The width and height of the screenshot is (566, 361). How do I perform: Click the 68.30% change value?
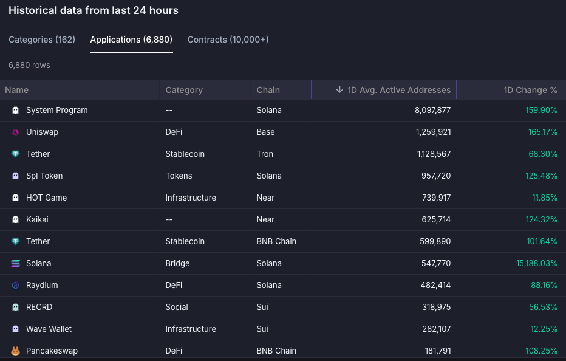click(x=542, y=154)
